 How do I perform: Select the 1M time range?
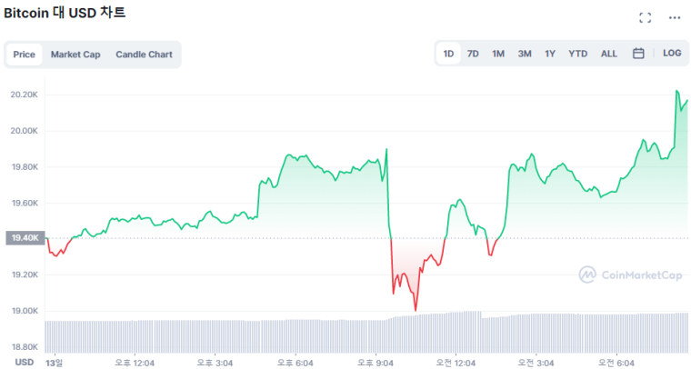(x=498, y=54)
